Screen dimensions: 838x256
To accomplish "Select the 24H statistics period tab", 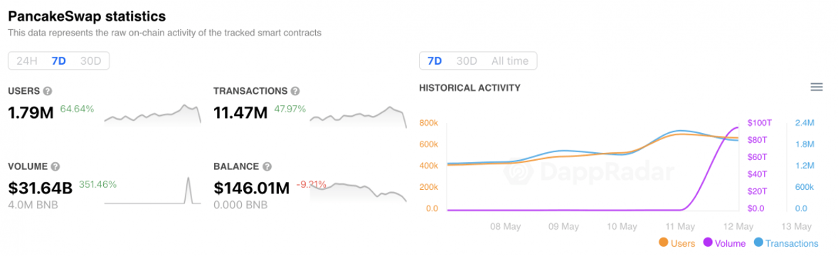I will point(27,61).
